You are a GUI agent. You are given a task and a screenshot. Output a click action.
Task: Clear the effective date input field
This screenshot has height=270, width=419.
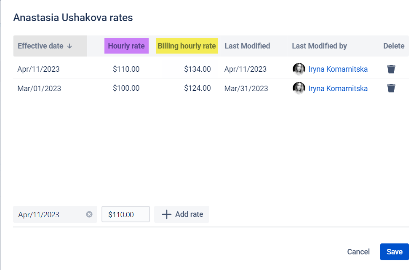89,214
